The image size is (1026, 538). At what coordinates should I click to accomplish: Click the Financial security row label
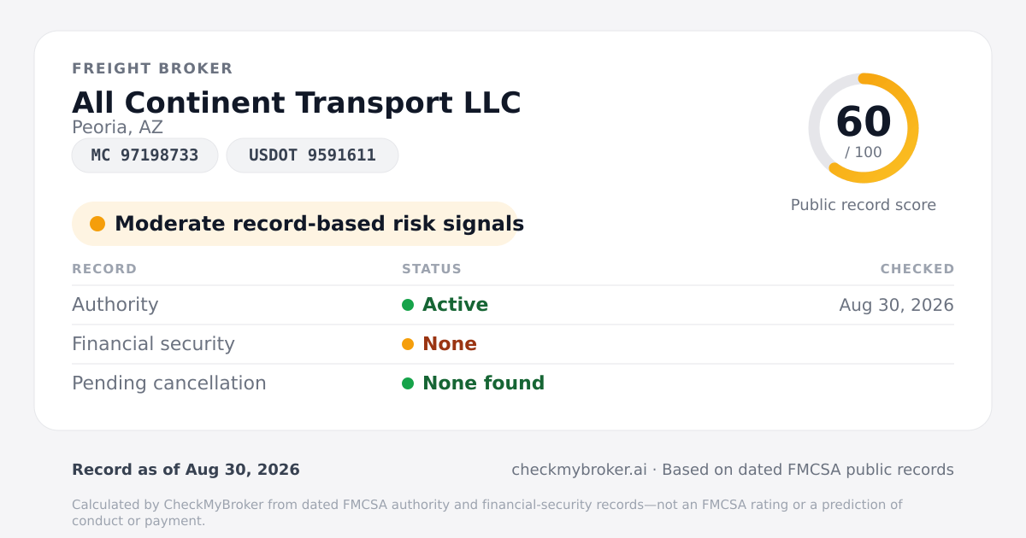[153, 344]
